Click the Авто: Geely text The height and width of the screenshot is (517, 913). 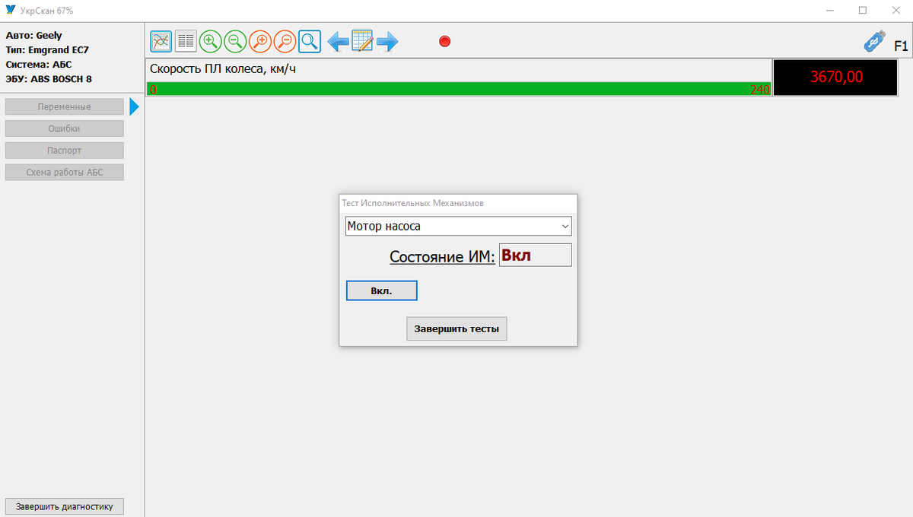pos(34,35)
